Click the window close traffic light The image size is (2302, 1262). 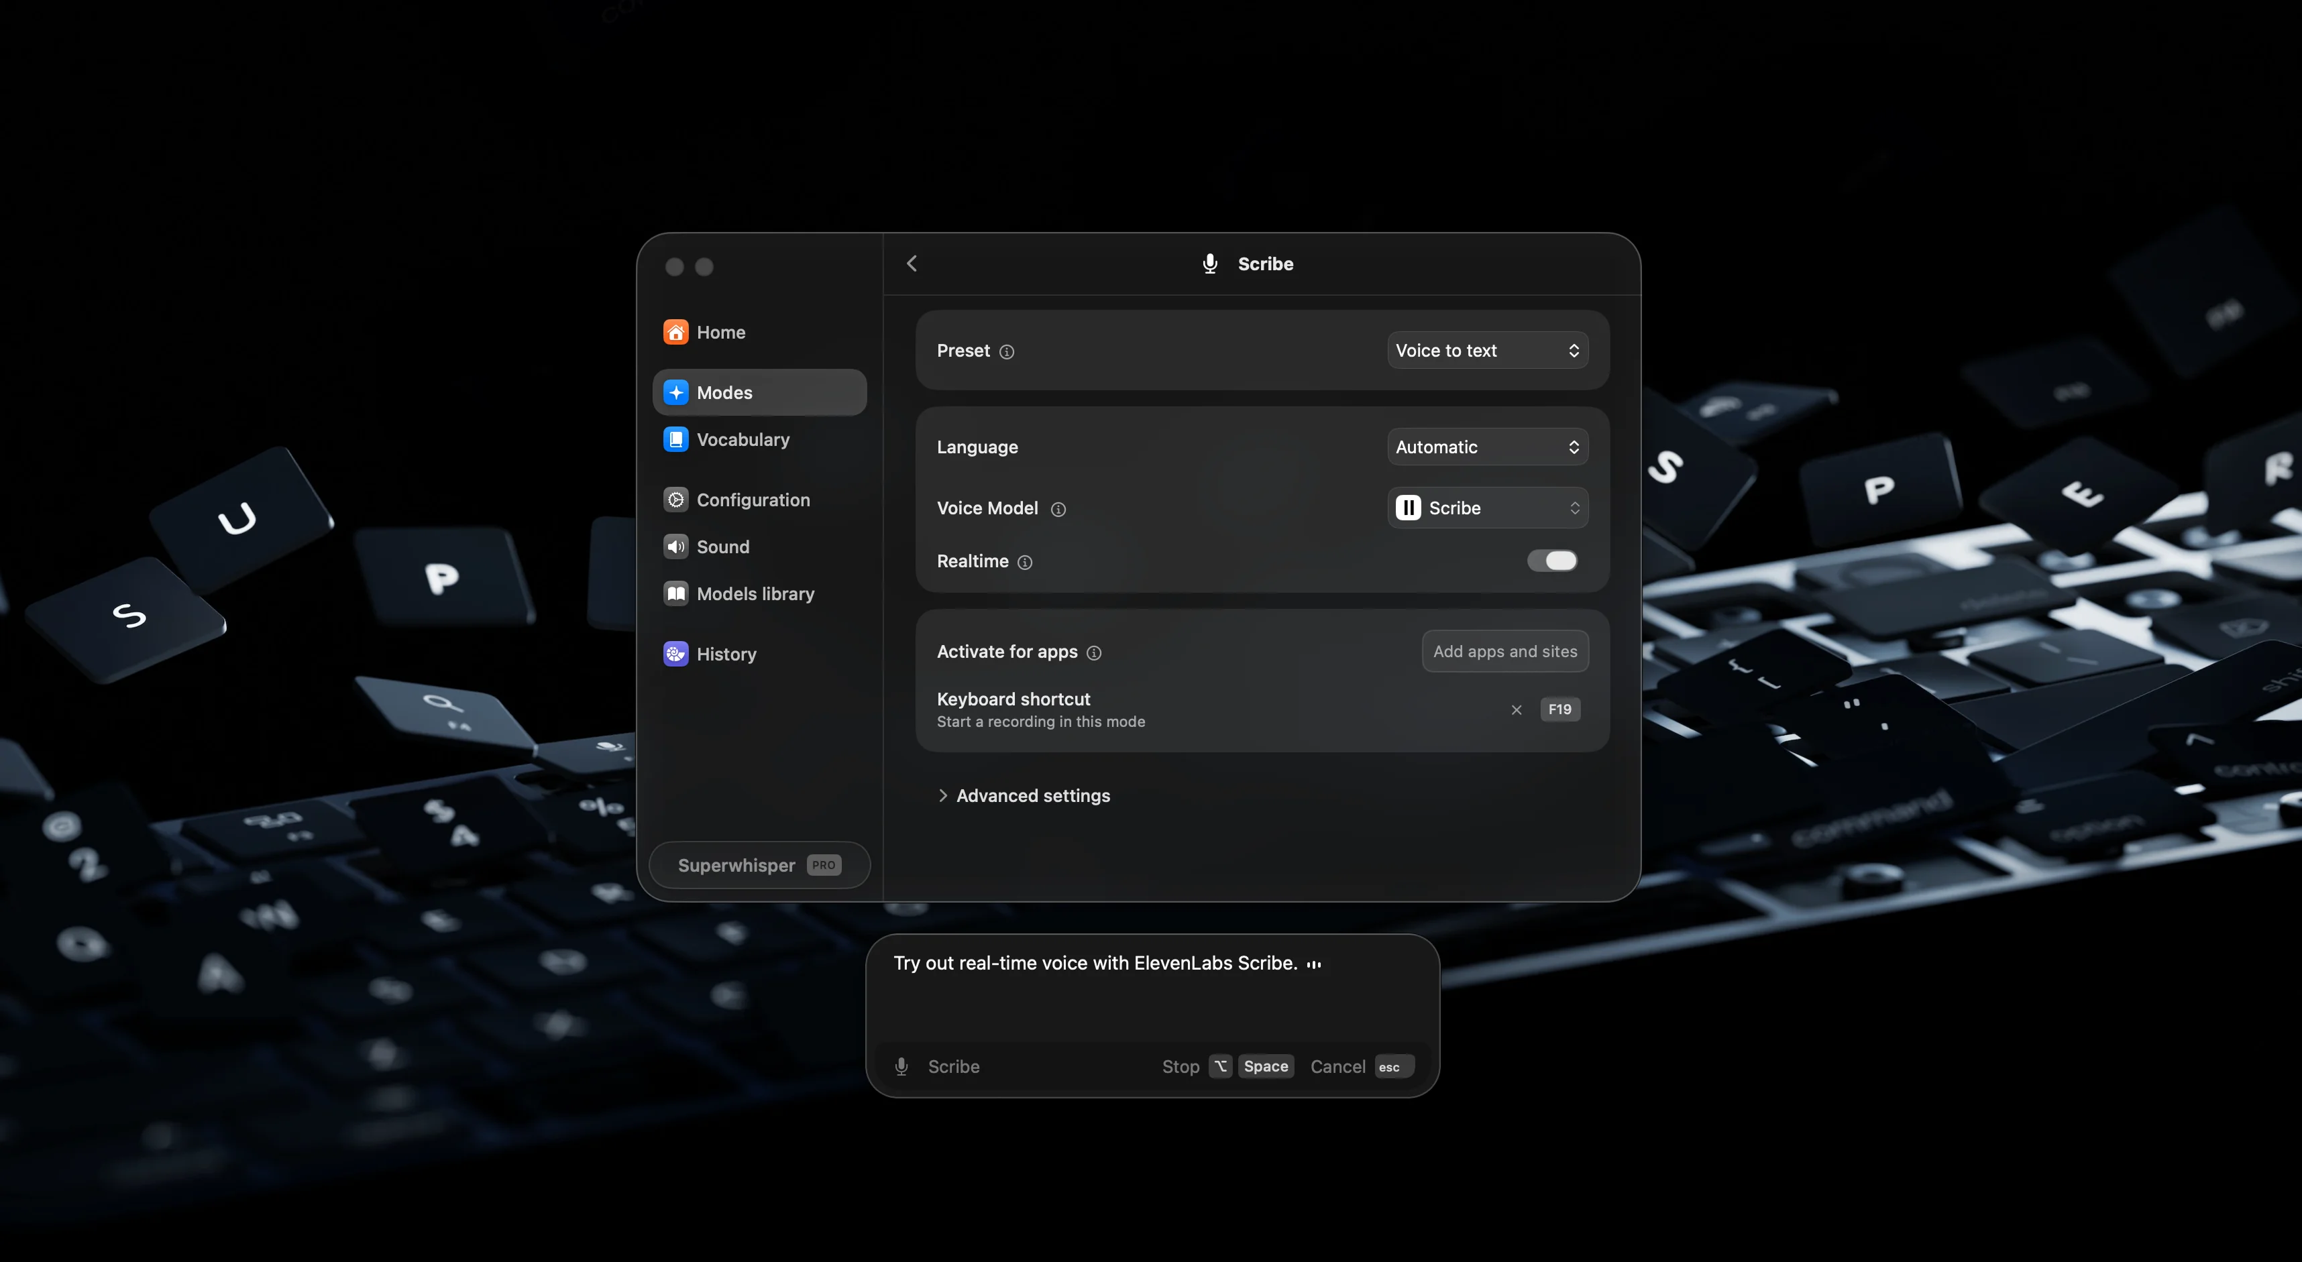click(x=675, y=267)
